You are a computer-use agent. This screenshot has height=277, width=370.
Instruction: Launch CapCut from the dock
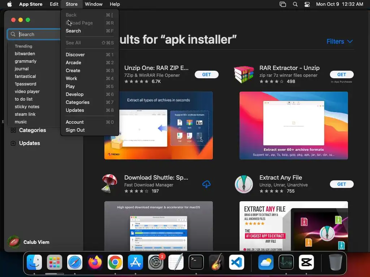pyautogui.click(x=306, y=262)
